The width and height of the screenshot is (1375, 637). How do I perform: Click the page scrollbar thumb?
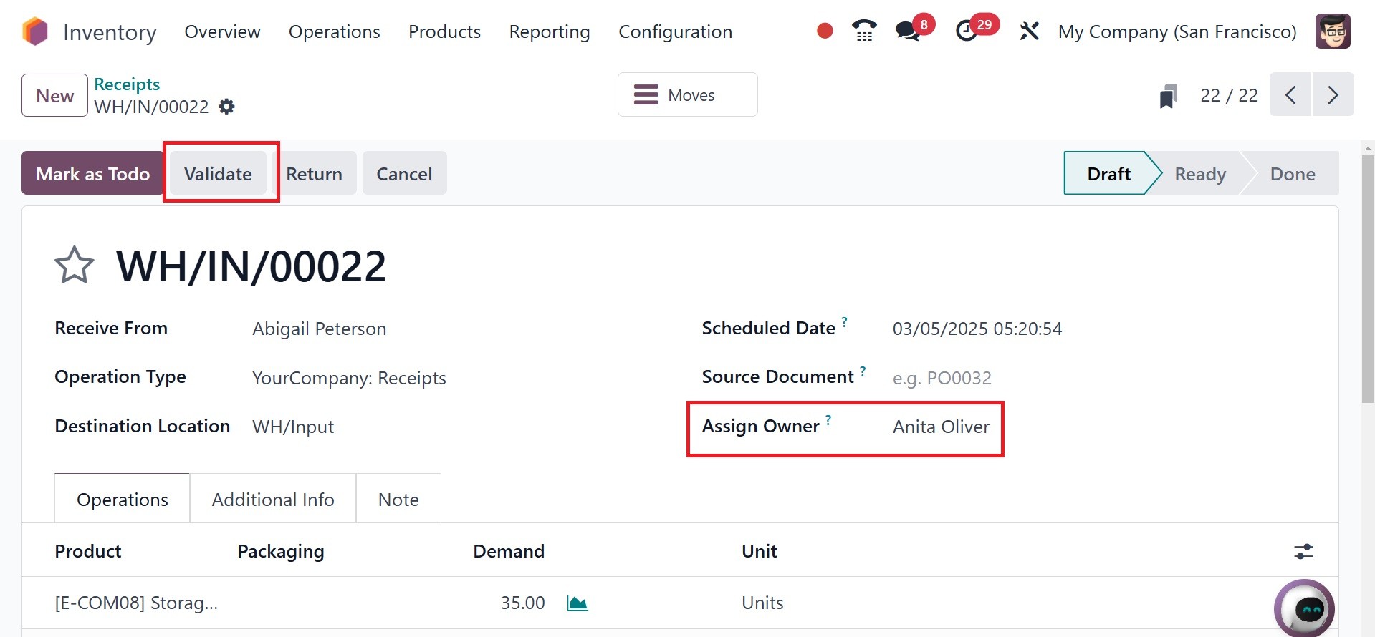pos(1368,279)
